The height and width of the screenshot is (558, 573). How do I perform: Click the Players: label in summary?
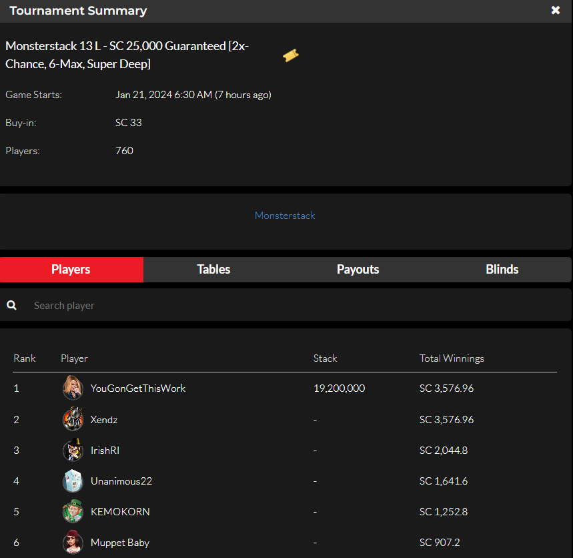tap(23, 151)
